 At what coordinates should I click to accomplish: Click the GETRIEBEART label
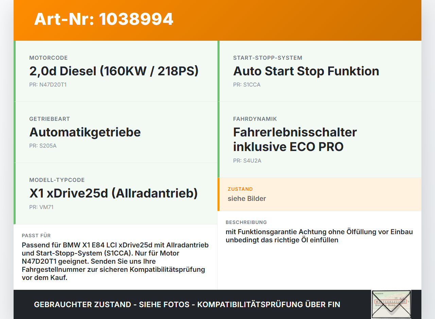[50, 119]
